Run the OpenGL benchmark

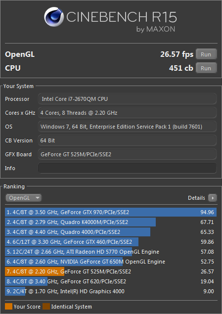206,54
